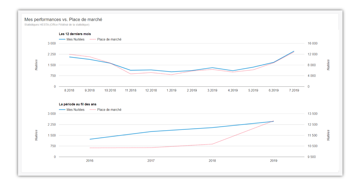Click the 1.2019 axis tick label
This screenshot has width=361, height=185.
coord(171,91)
